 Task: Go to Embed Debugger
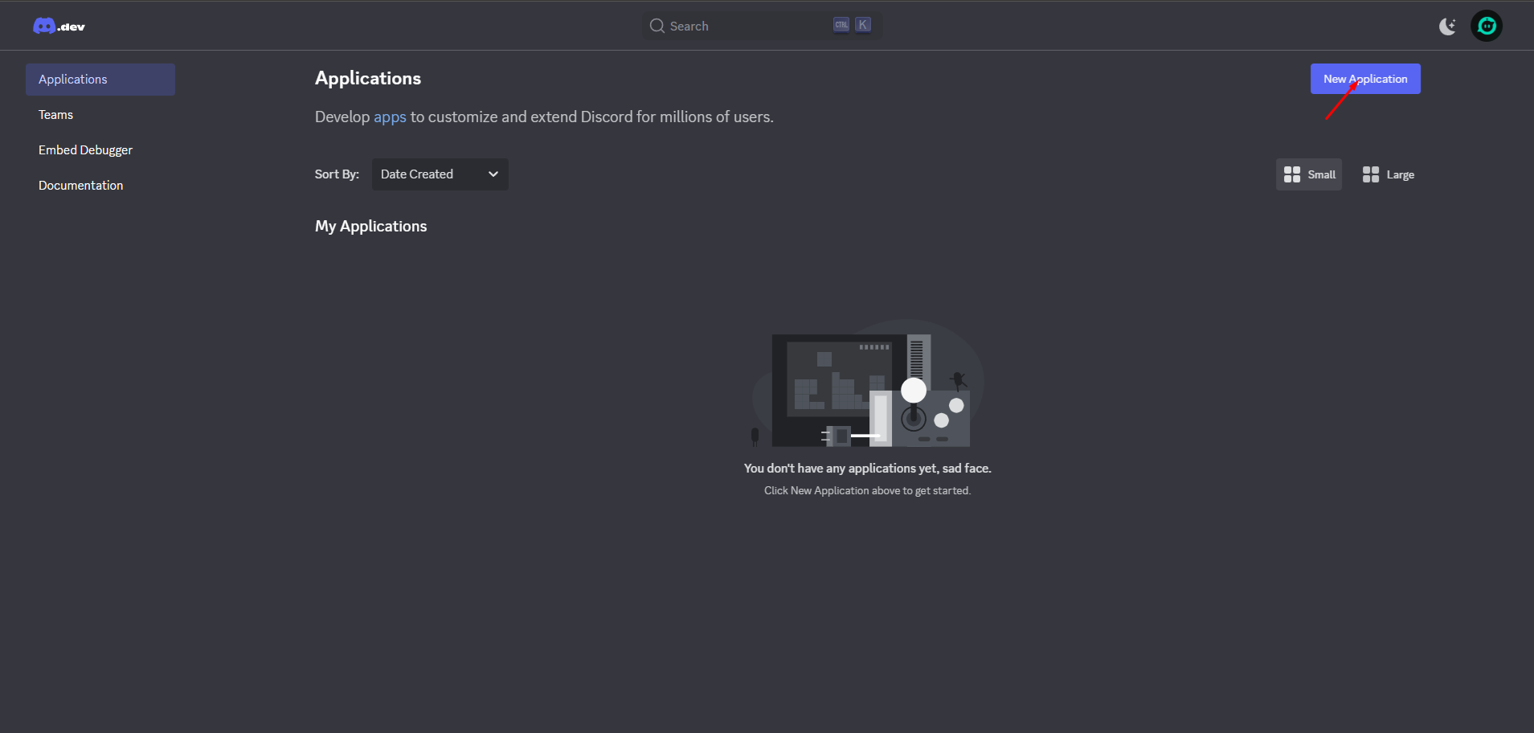[x=85, y=150]
